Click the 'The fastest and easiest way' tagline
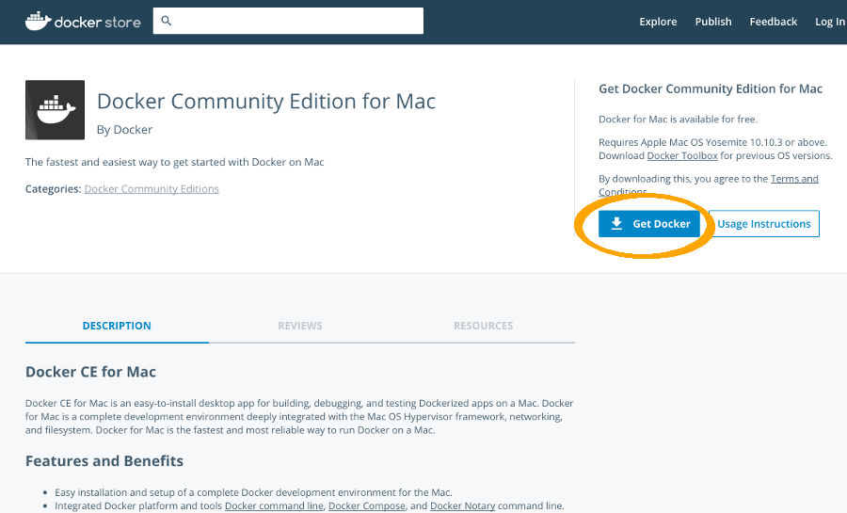The width and height of the screenshot is (847, 513). click(174, 162)
